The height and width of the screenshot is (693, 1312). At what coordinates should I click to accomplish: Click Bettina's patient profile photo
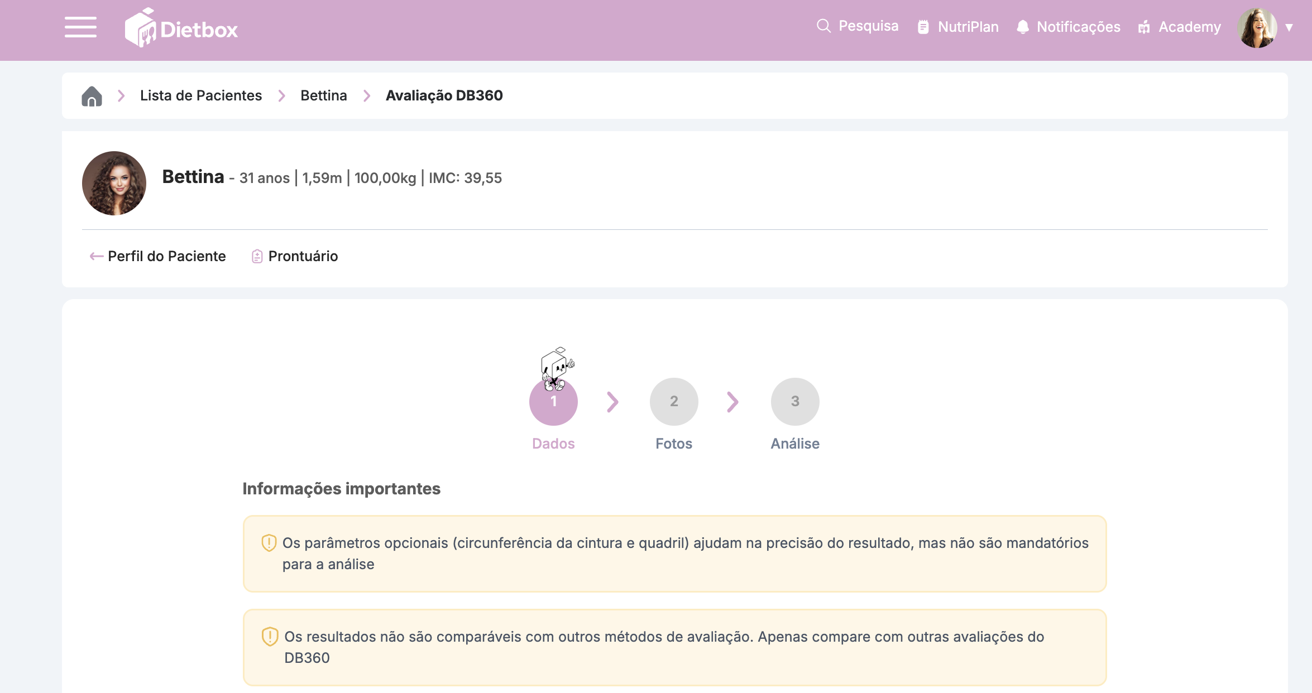pyautogui.click(x=114, y=183)
